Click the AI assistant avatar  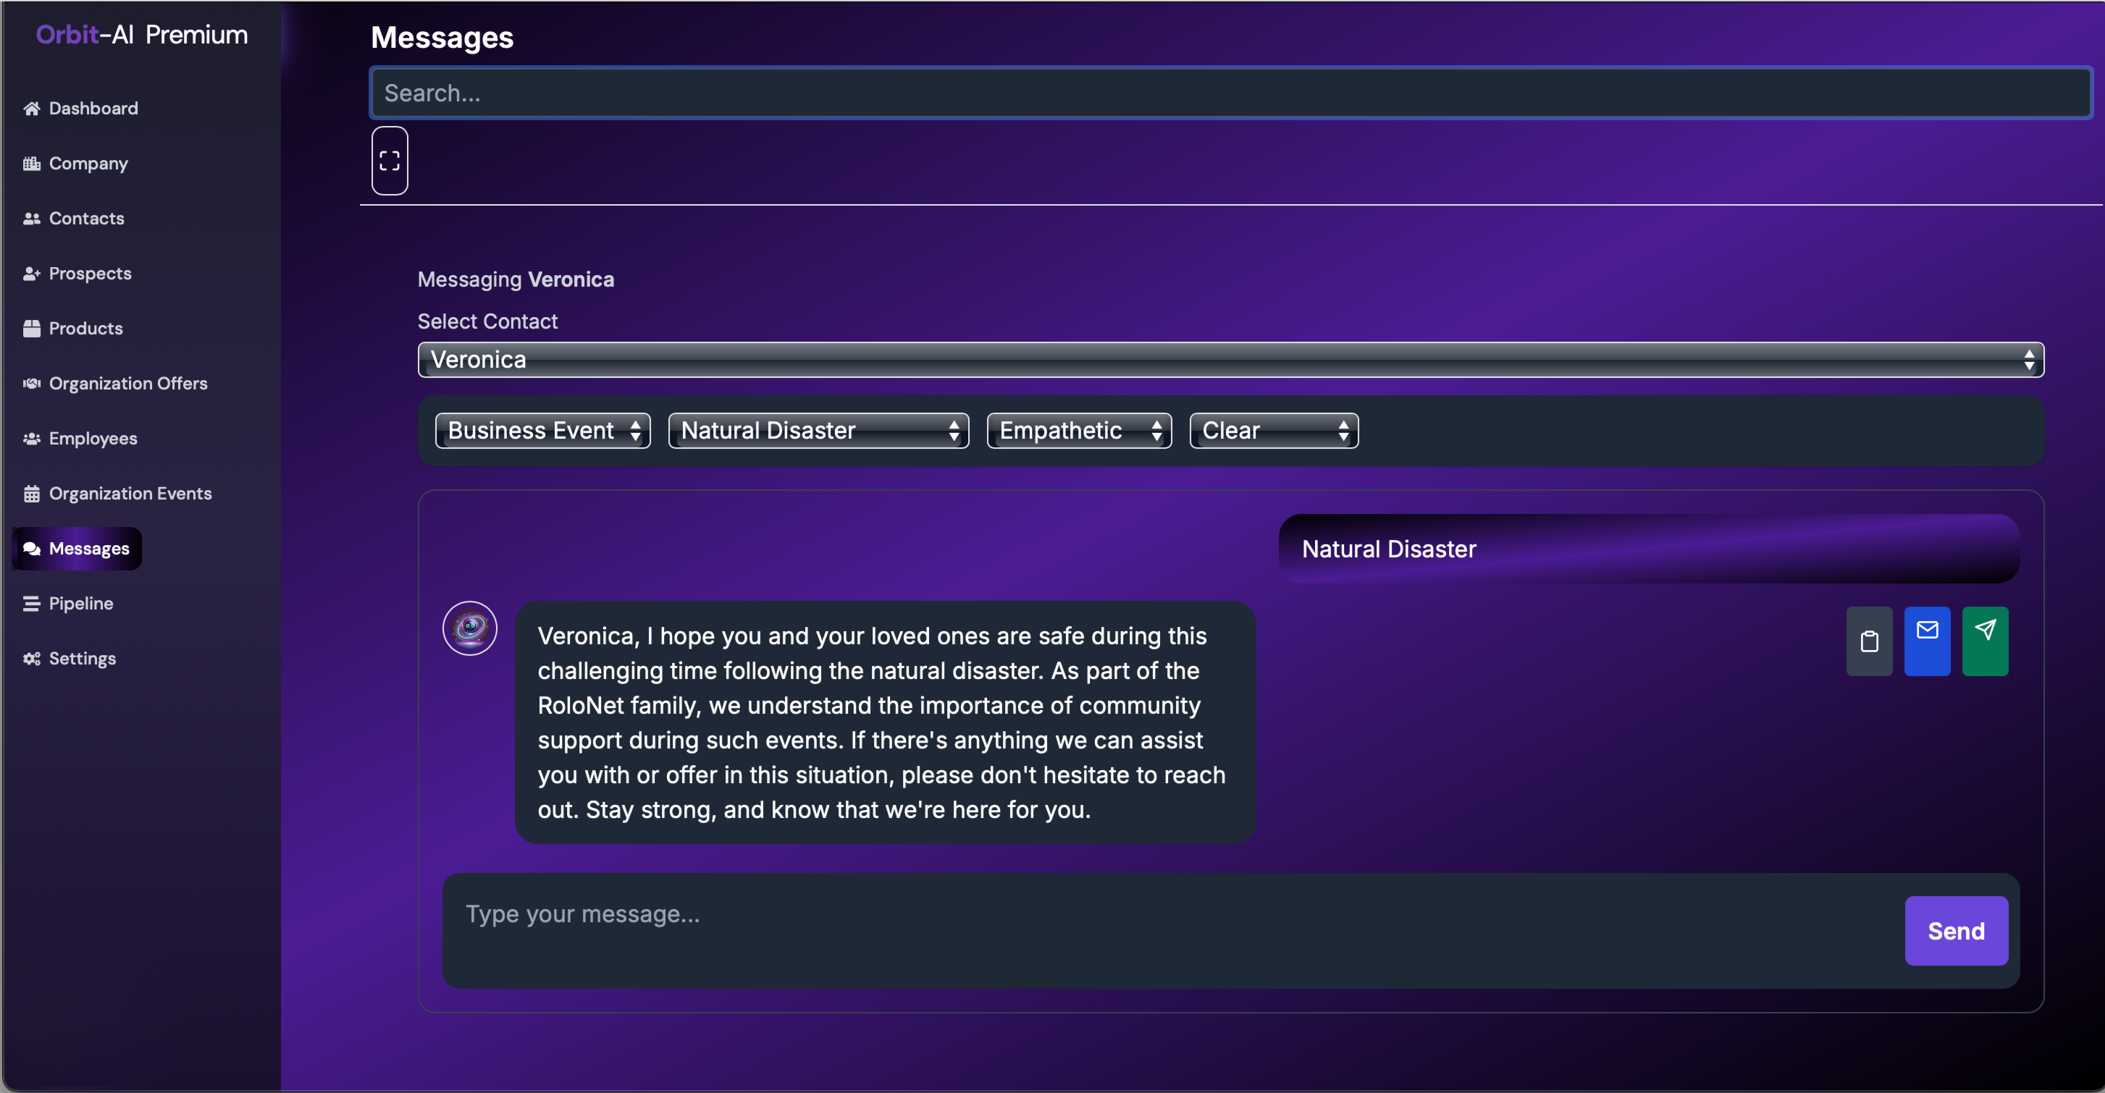click(x=470, y=628)
